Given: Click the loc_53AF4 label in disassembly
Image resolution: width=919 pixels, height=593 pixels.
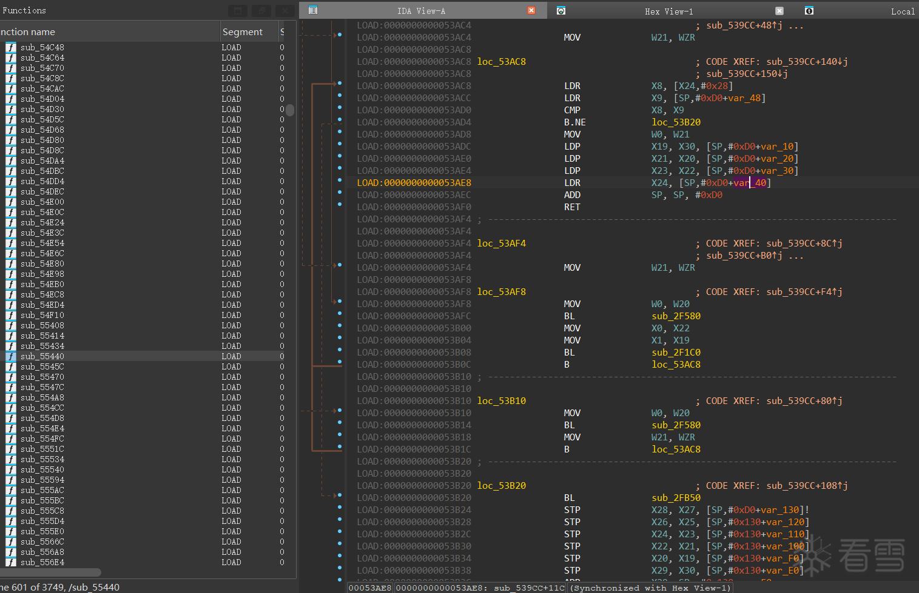Looking at the screenshot, I should (x=501, y=243).
